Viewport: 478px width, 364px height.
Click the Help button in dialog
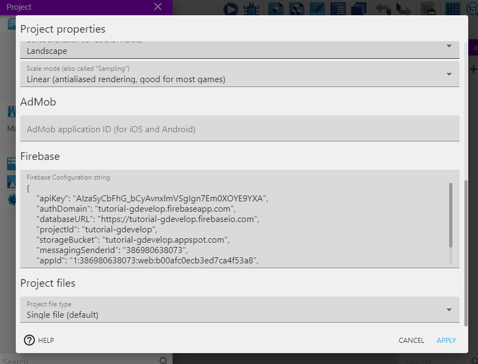(x=39, y=340)
